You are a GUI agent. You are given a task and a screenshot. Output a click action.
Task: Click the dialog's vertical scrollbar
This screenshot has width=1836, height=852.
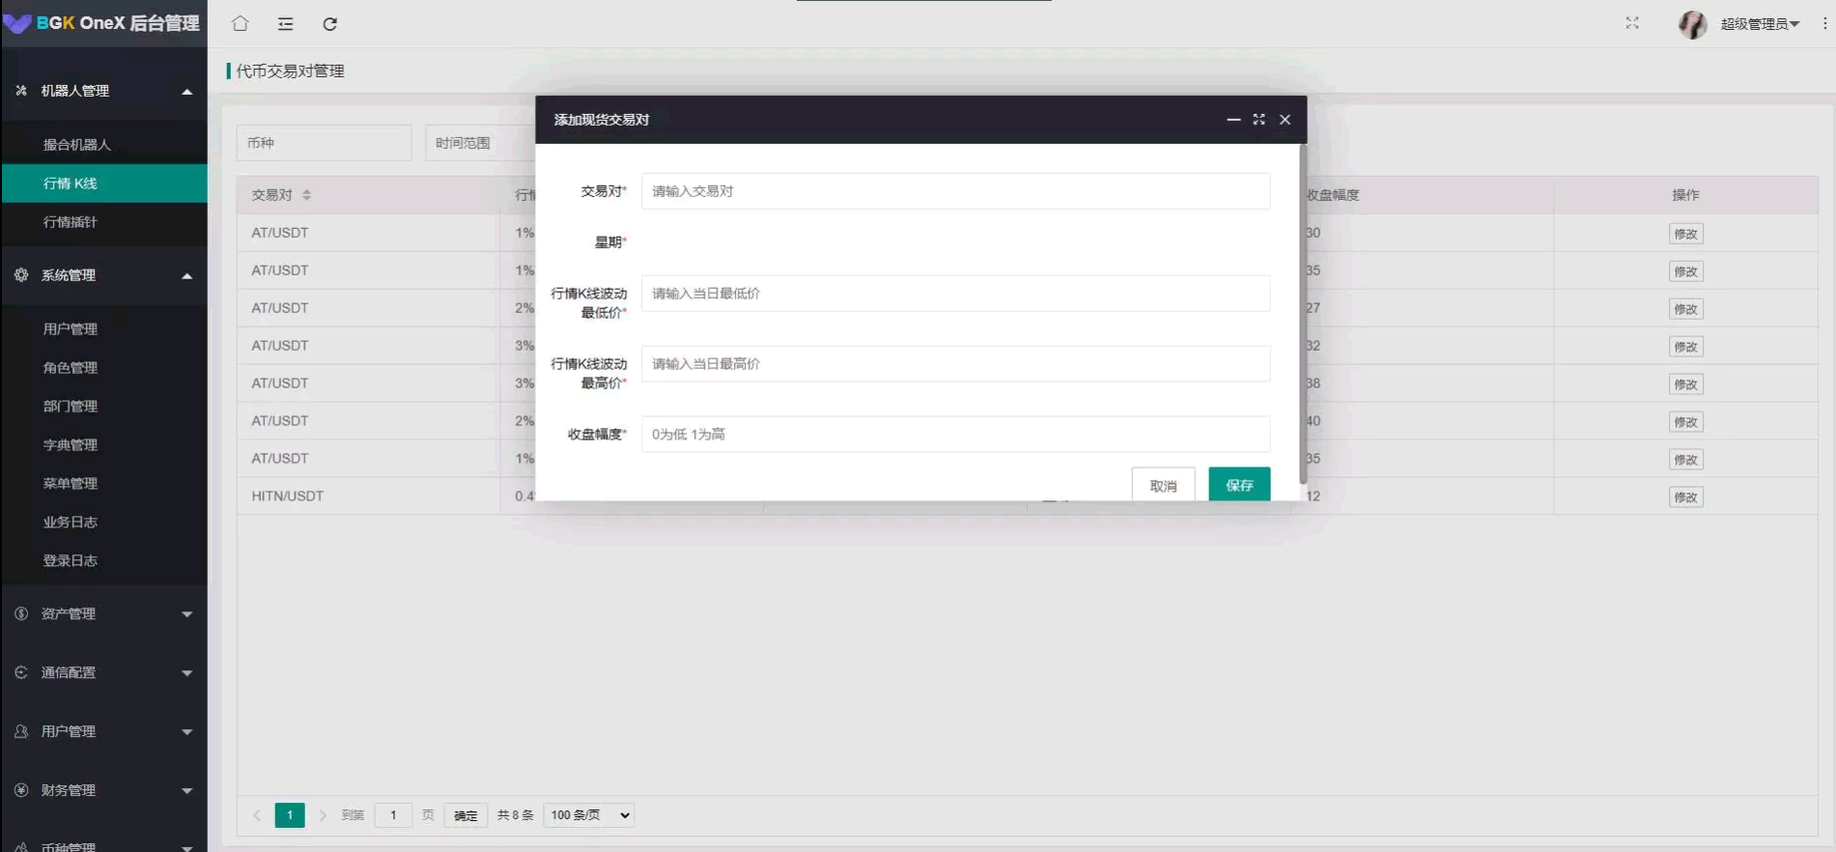coord(1302,309)
